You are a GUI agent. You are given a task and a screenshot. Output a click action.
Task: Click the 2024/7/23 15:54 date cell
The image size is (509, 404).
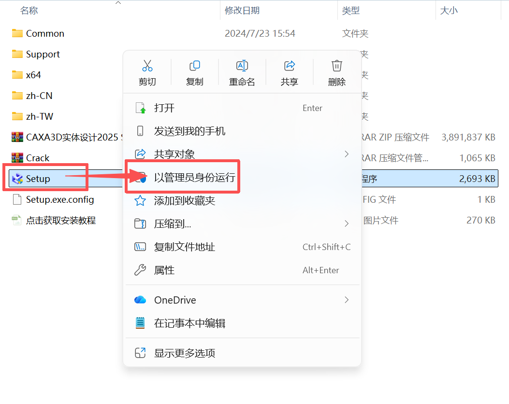pos(260,33)
